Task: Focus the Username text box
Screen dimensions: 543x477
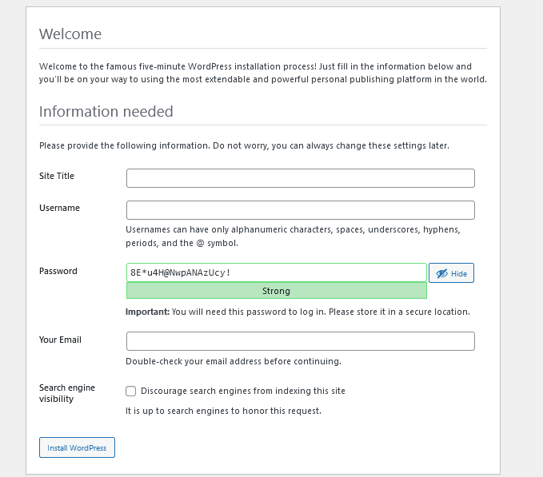Action: [300, 210]
